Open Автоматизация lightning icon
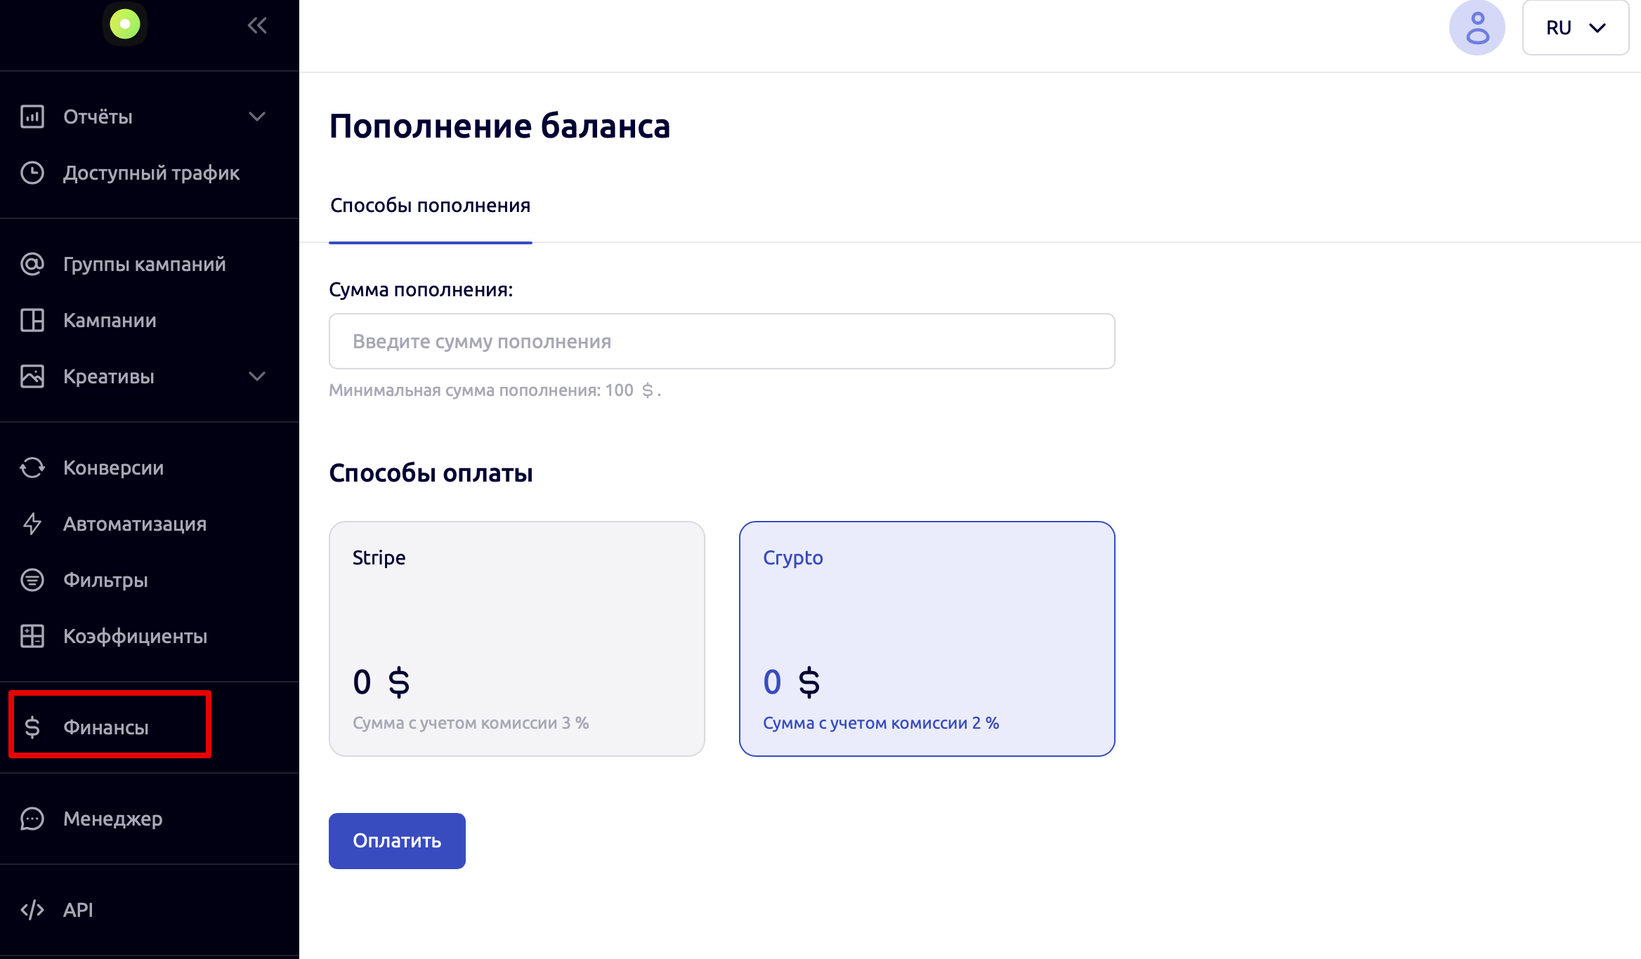The height and width of the screenshot is (959, 1641). (x=32, y=524)
